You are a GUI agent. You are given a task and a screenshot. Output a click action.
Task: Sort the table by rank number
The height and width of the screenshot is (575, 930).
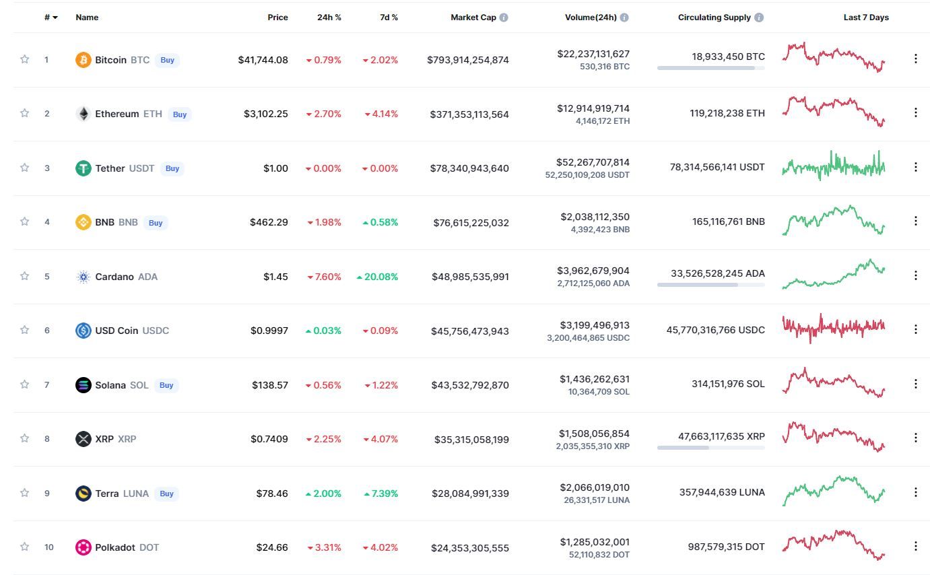point(51,18)
